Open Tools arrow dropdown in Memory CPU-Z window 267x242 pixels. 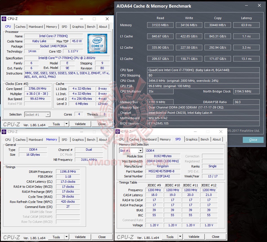tap(67, 237)
